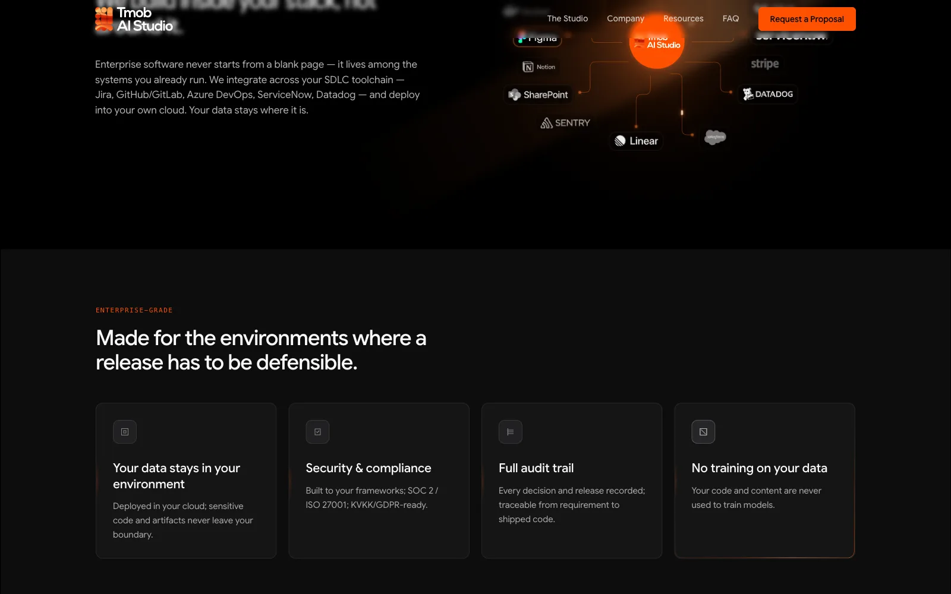The image size is (951, 594).
Task: Click the Request a Proposal button
Action: click(807, 19)
